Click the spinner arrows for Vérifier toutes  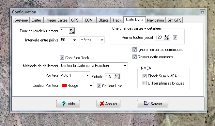[x=167, y=37]
